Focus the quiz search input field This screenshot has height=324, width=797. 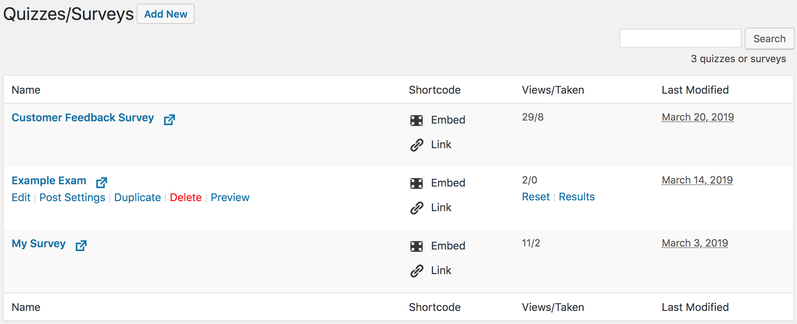pyautogui.click(x=680, y=38)
